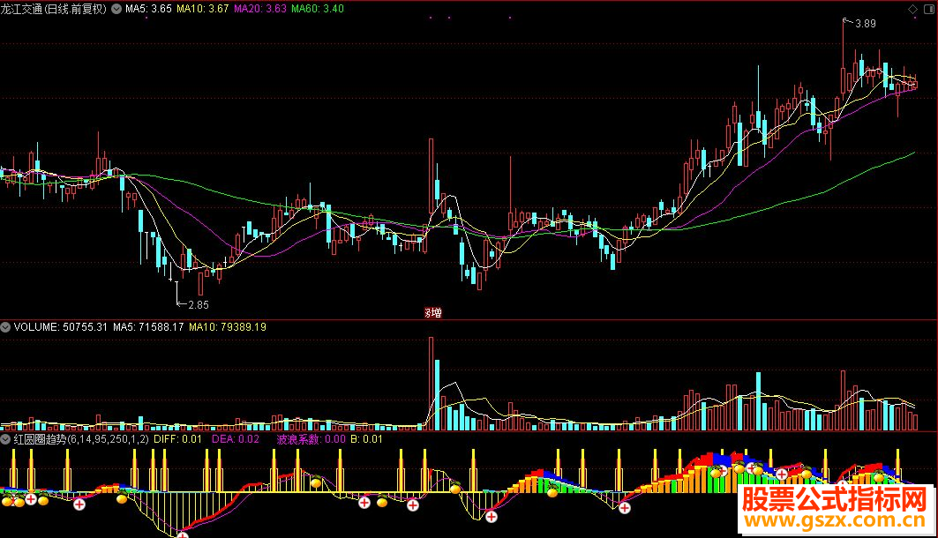Expand the VOLUME panel dropdown arrow
Screen dimensions: 938x538
5,327
